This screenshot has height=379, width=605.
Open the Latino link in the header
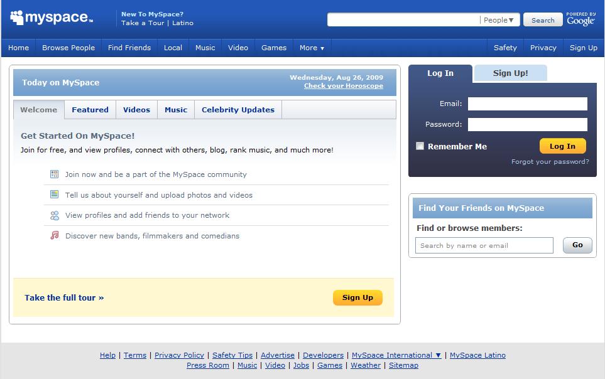tap(183, 23)
